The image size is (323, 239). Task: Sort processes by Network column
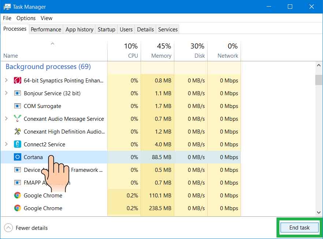tap(224, 51)
